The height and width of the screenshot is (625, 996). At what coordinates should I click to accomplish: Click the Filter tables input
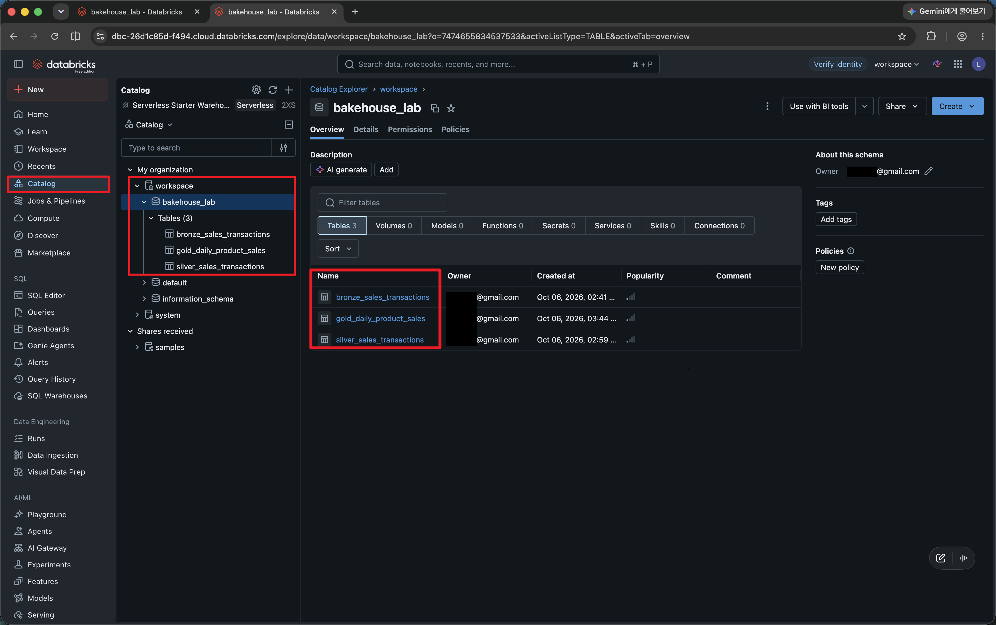coord(382,203)
